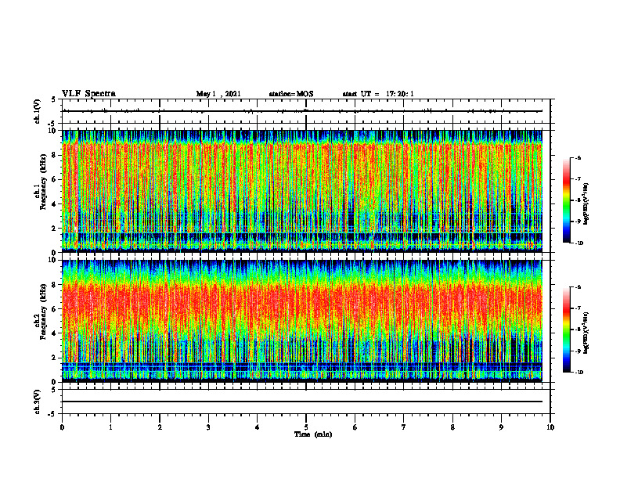This screenshot has height=479, width=620.
Task: Click the ch.2 color bar log(PSD) label
Action: click(x=586, y=333)
